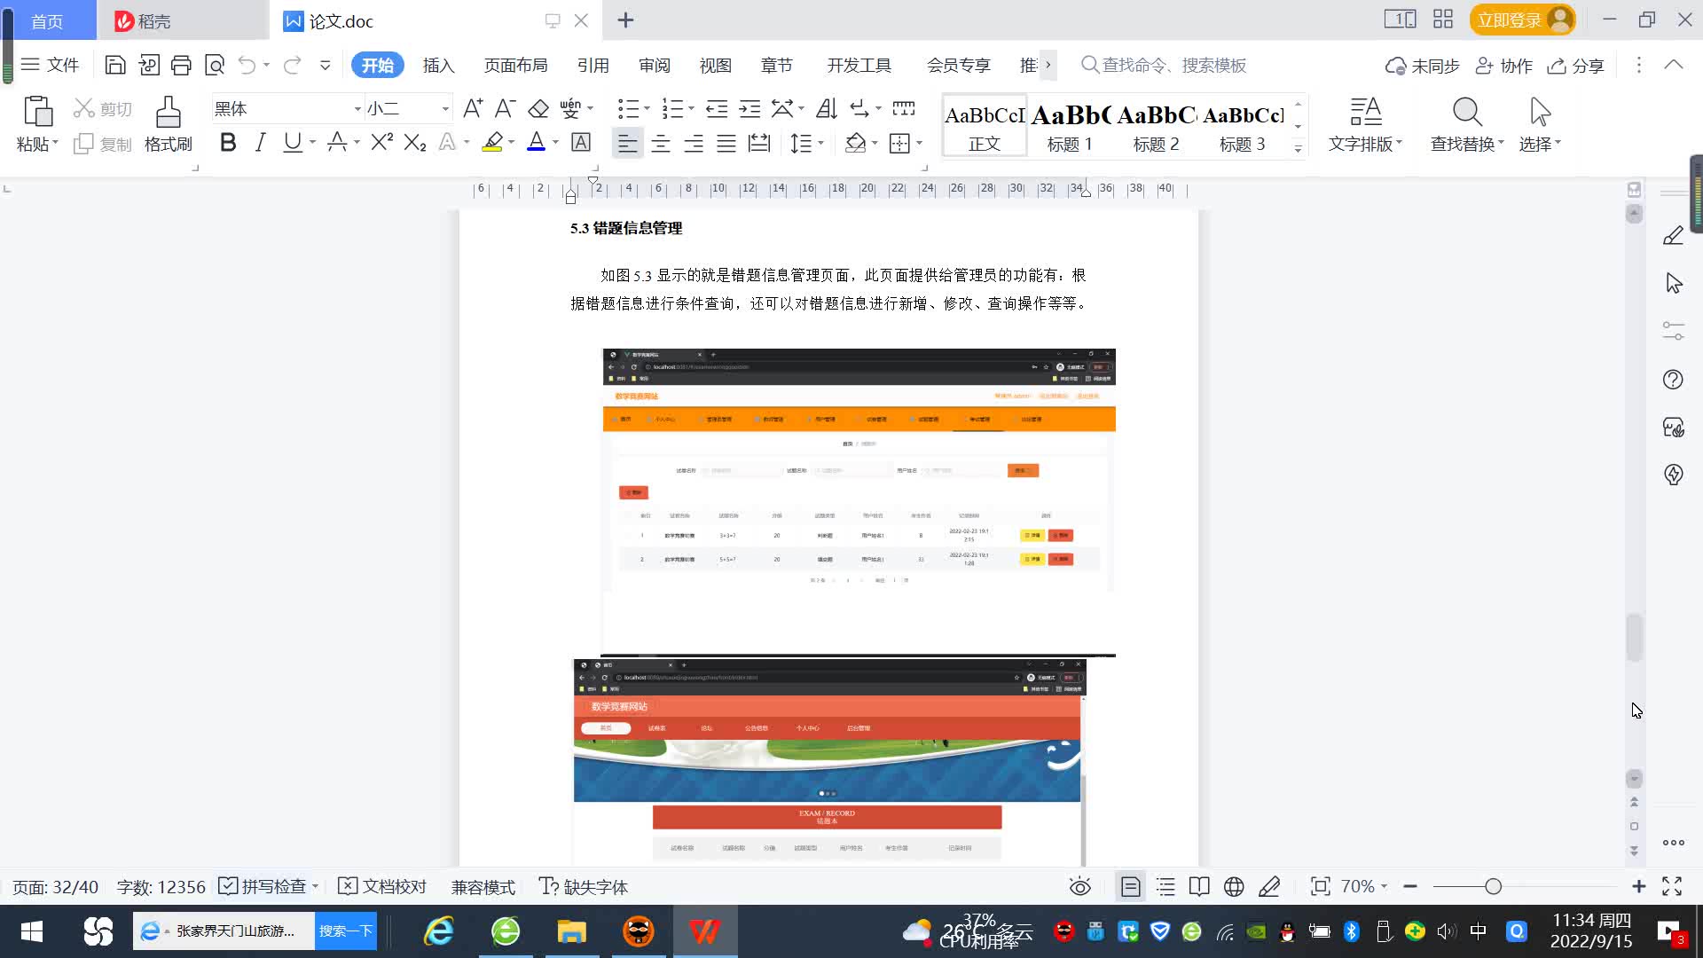Open the 插入 ribbon tab

[438, 66]
